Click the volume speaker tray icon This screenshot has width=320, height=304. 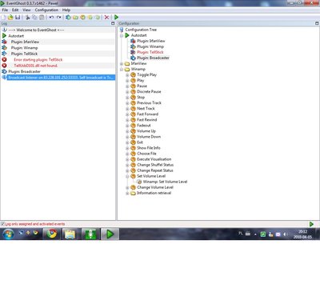(285, 234)
